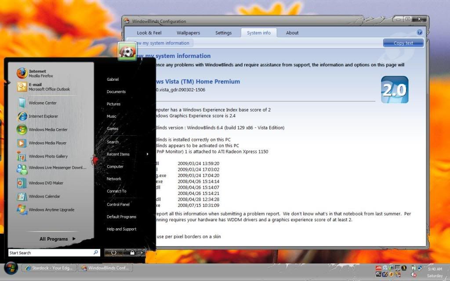Click the 'Vista (TM) Home Premium' heading
Viewport: 450px width, 281px height.
point(203,81)
